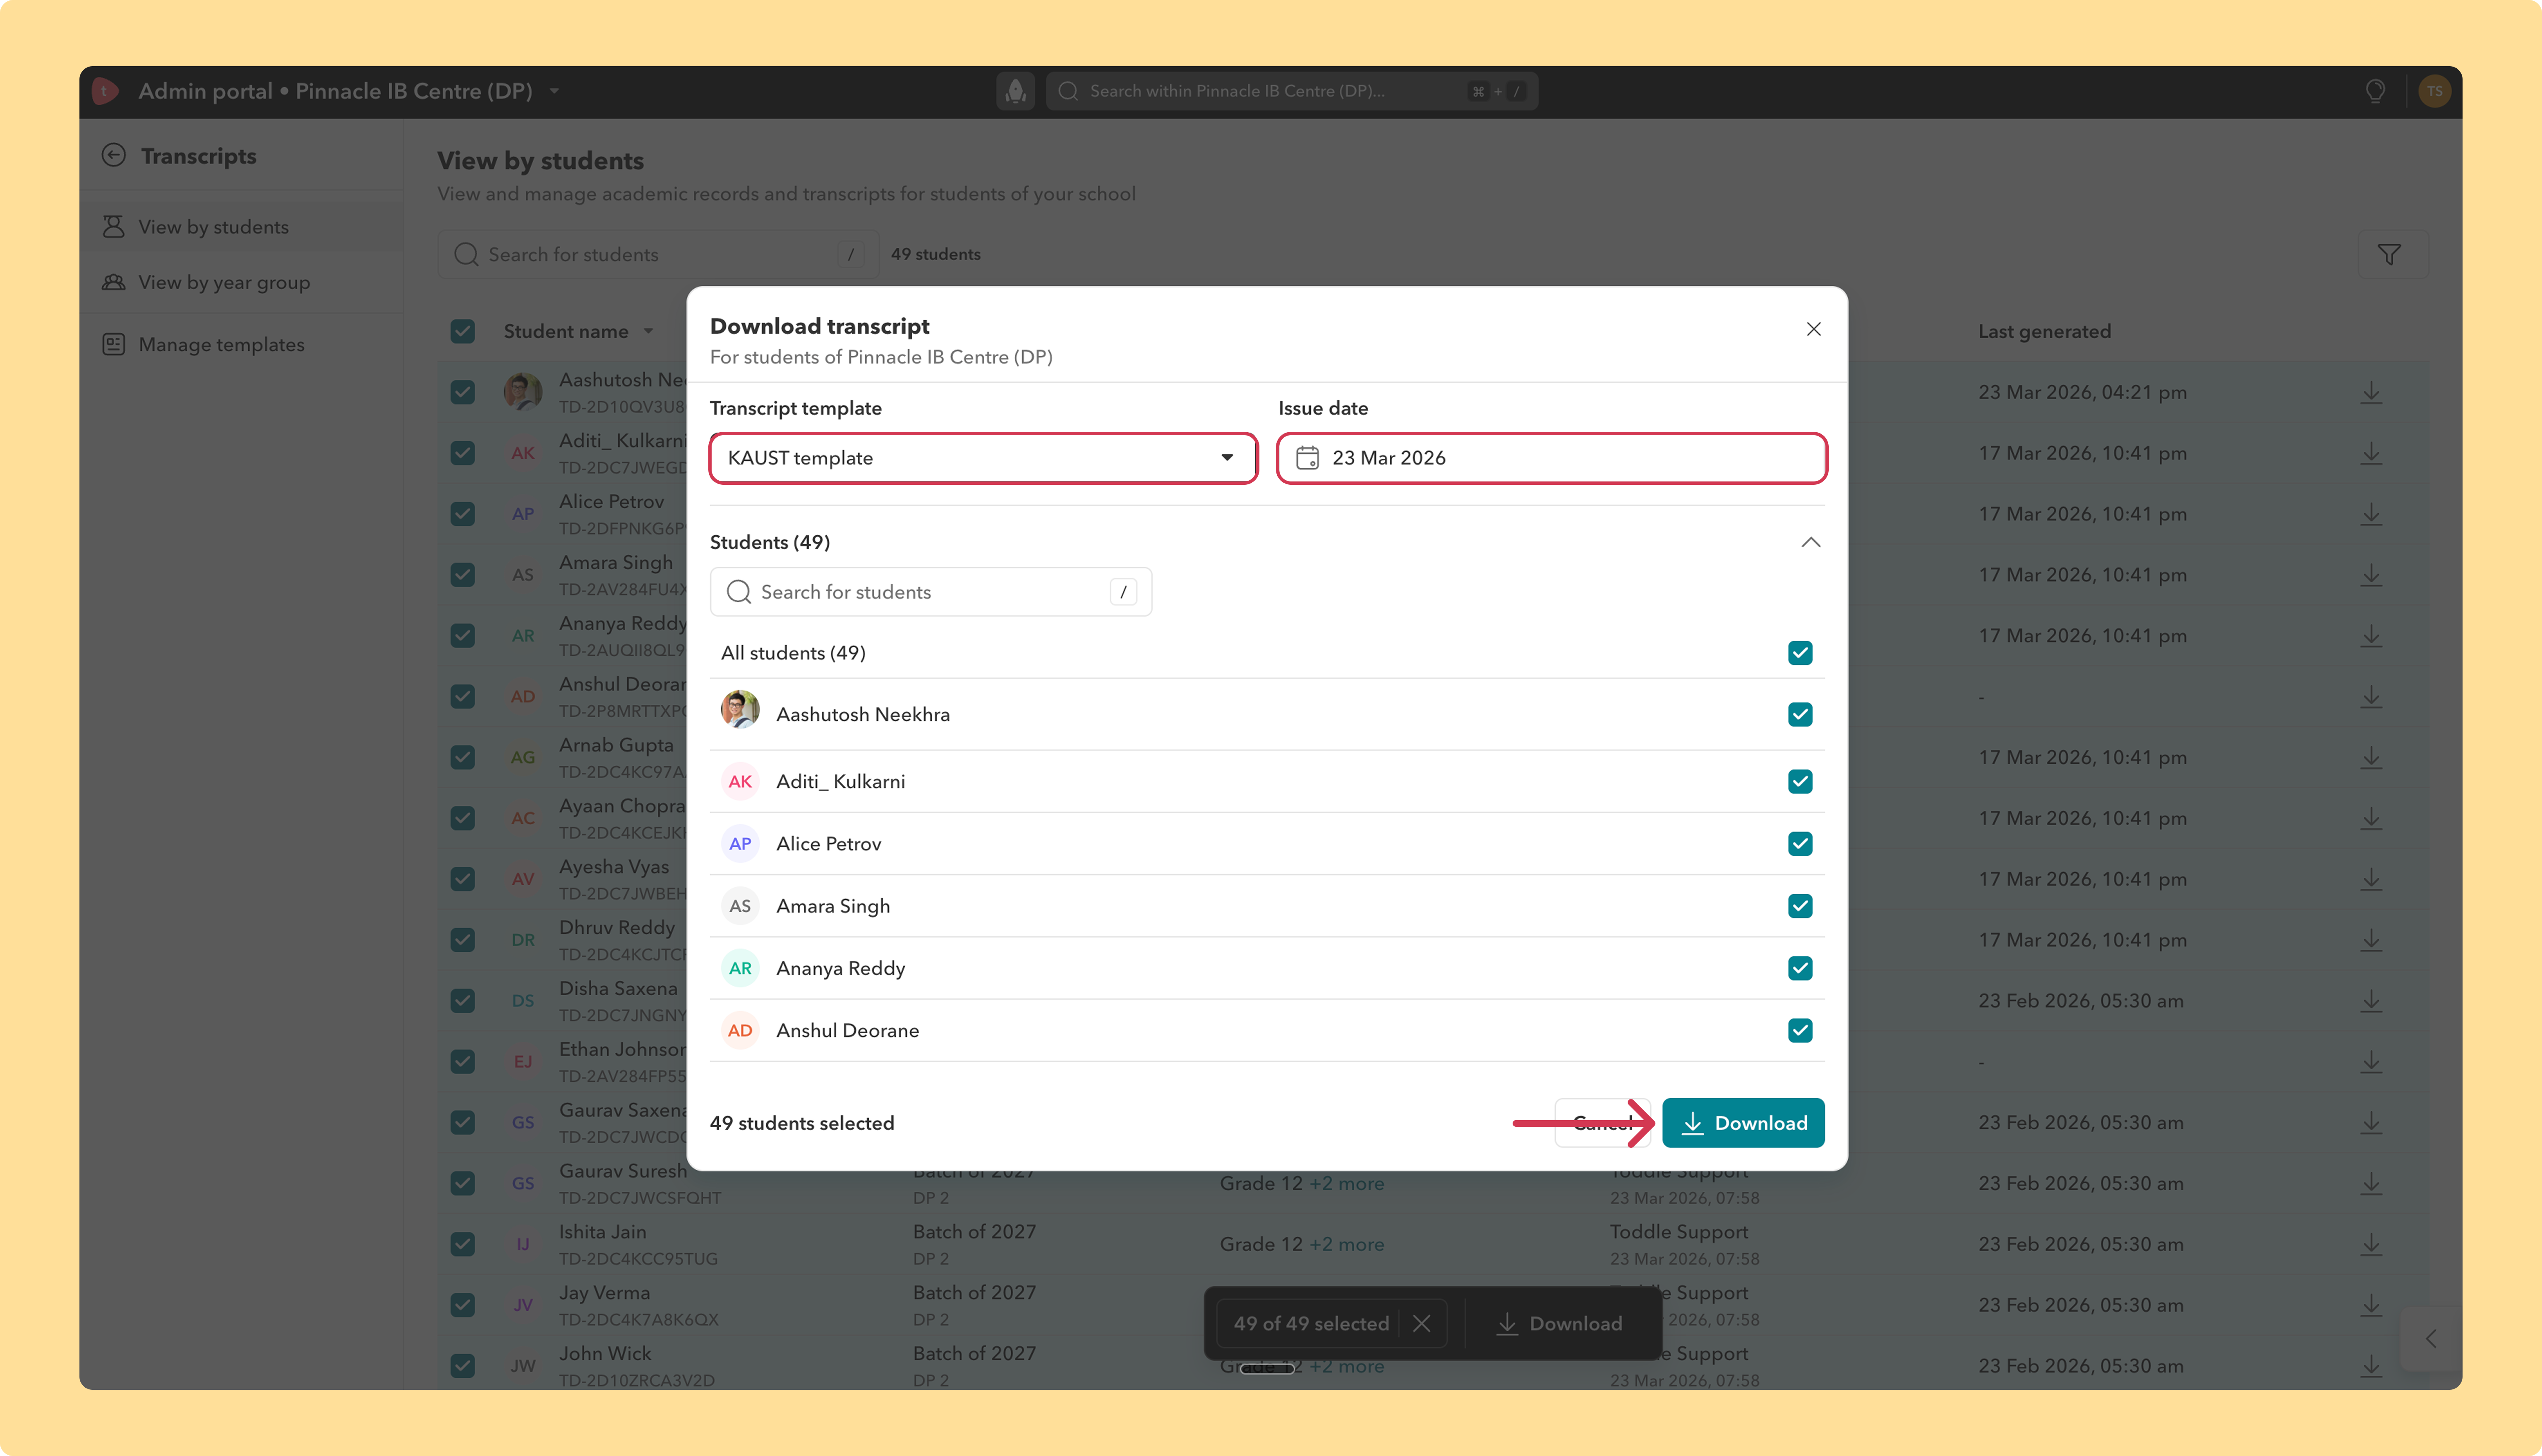The image size is (2542, 1456).
Task: Download transcript for the Anshul Deorane row
Action: pos(2371,697)
